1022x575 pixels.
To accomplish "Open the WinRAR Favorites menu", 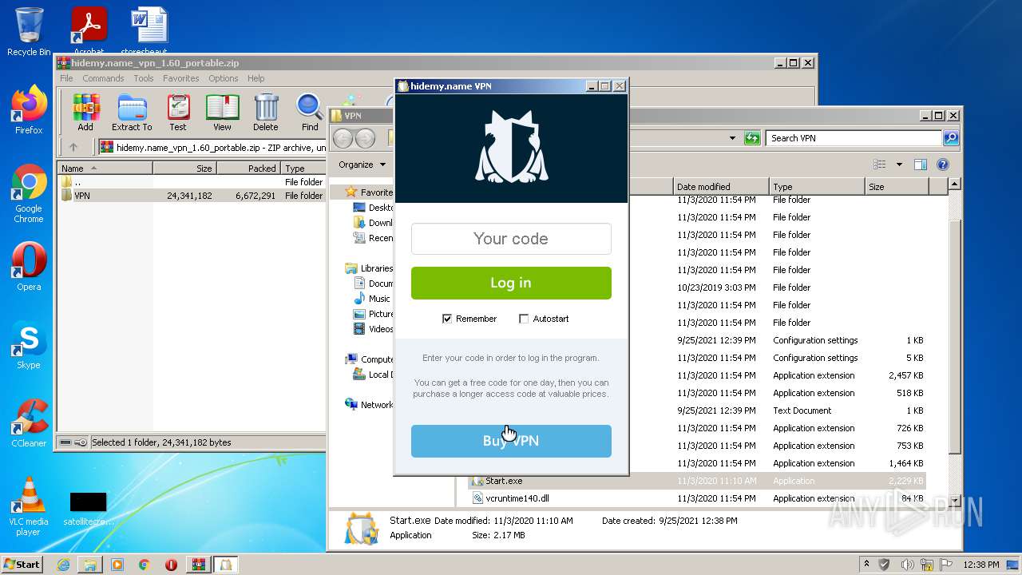I will 181,78.
